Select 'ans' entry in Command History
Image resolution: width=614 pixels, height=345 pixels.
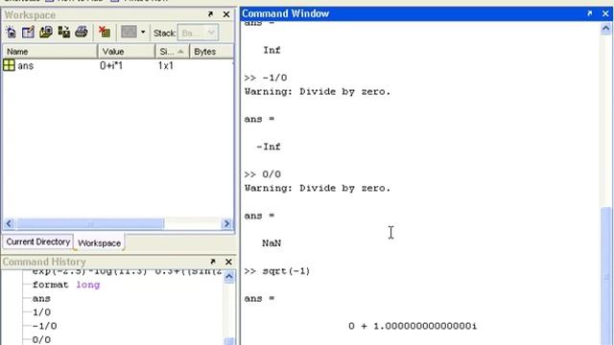pyautogui.click(x=41, y=298)
